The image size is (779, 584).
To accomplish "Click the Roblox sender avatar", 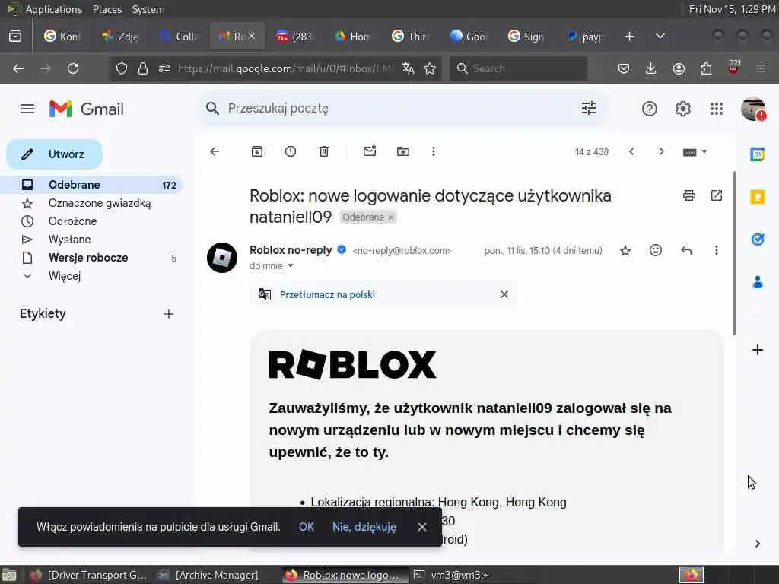I will click(222, 258).
